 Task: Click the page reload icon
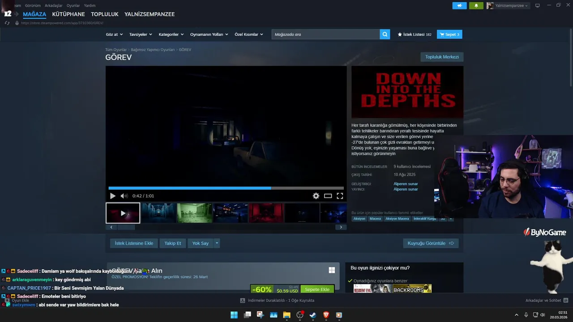click(7, 23)
